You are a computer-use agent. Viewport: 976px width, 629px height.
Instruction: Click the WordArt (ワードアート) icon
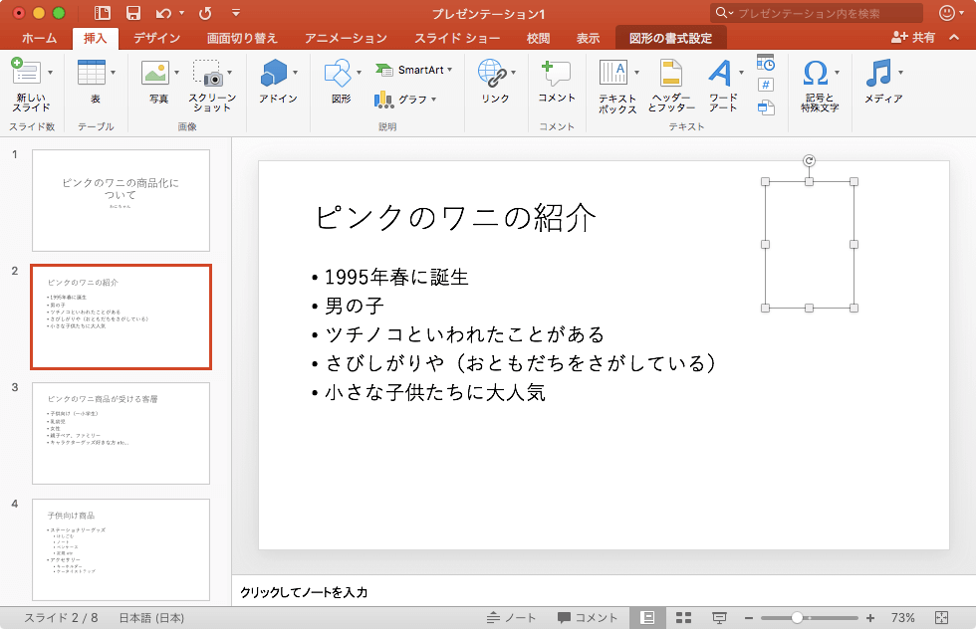pyautogui.click(x=720, y=73)
